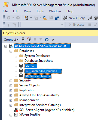Click the Disconnect plug icon with red X

pyautogui.click(x=29, y=39)
